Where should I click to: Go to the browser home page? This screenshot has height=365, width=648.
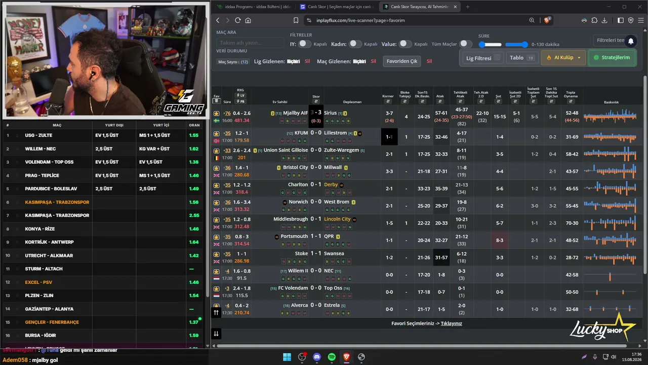tap(248, 20)
